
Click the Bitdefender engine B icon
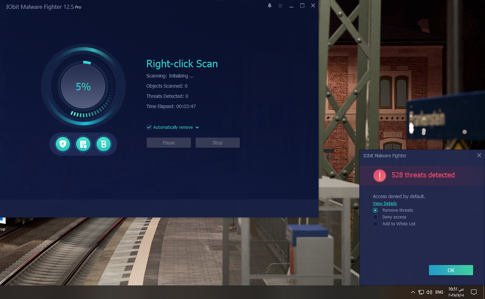tap(104, 144)
